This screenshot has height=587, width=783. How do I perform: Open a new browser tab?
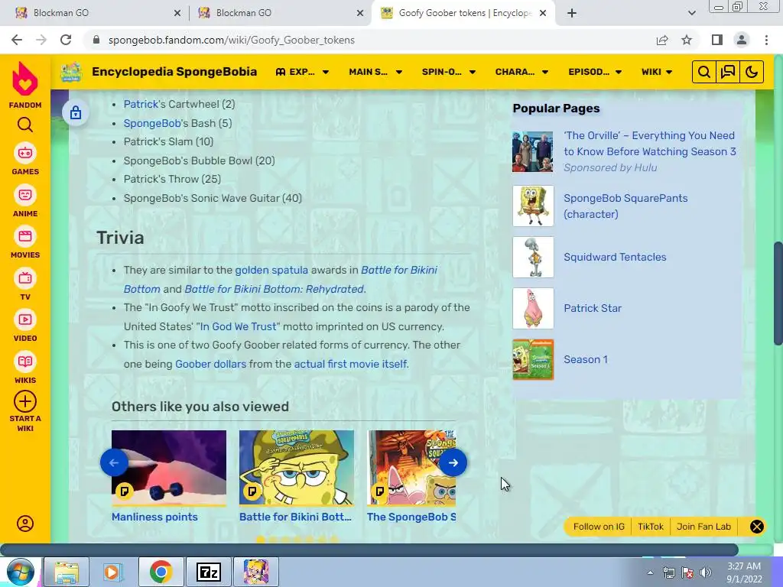tap(572, 13)
